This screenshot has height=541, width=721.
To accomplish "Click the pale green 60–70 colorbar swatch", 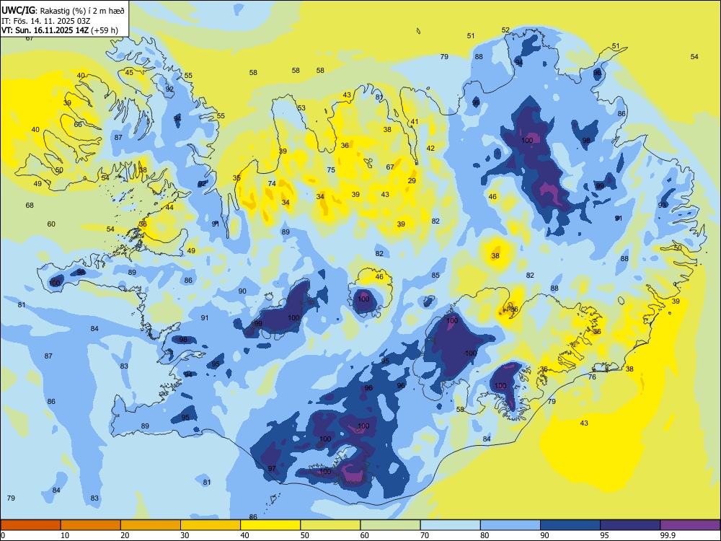I will pos(390,525).
